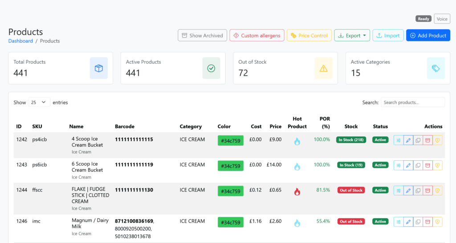Go to Dashboard breadcrumb link

pos(20,41)
